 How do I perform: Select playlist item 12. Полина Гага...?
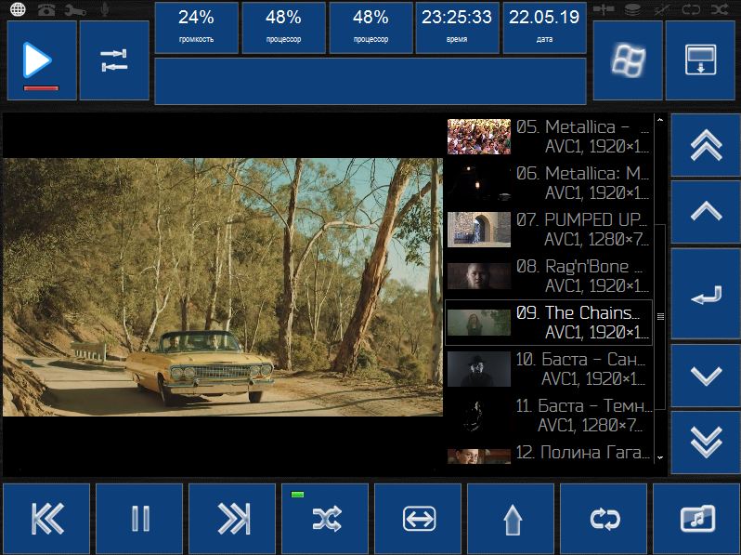(x=549, y=454)
